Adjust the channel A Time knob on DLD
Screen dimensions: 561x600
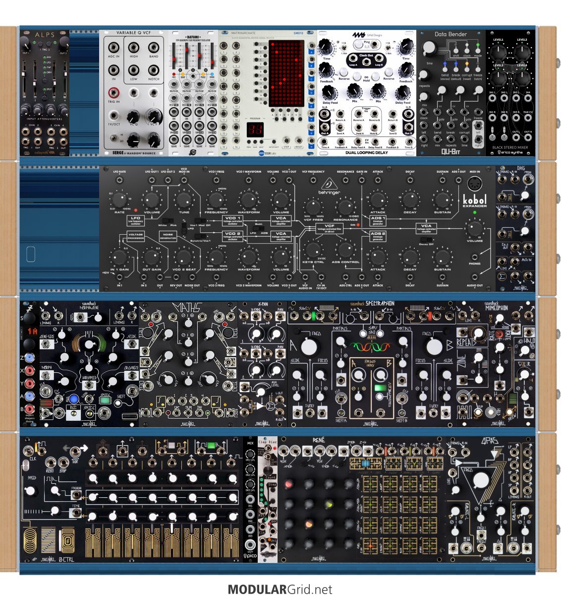pyautogui.click(x=326, y=48)
